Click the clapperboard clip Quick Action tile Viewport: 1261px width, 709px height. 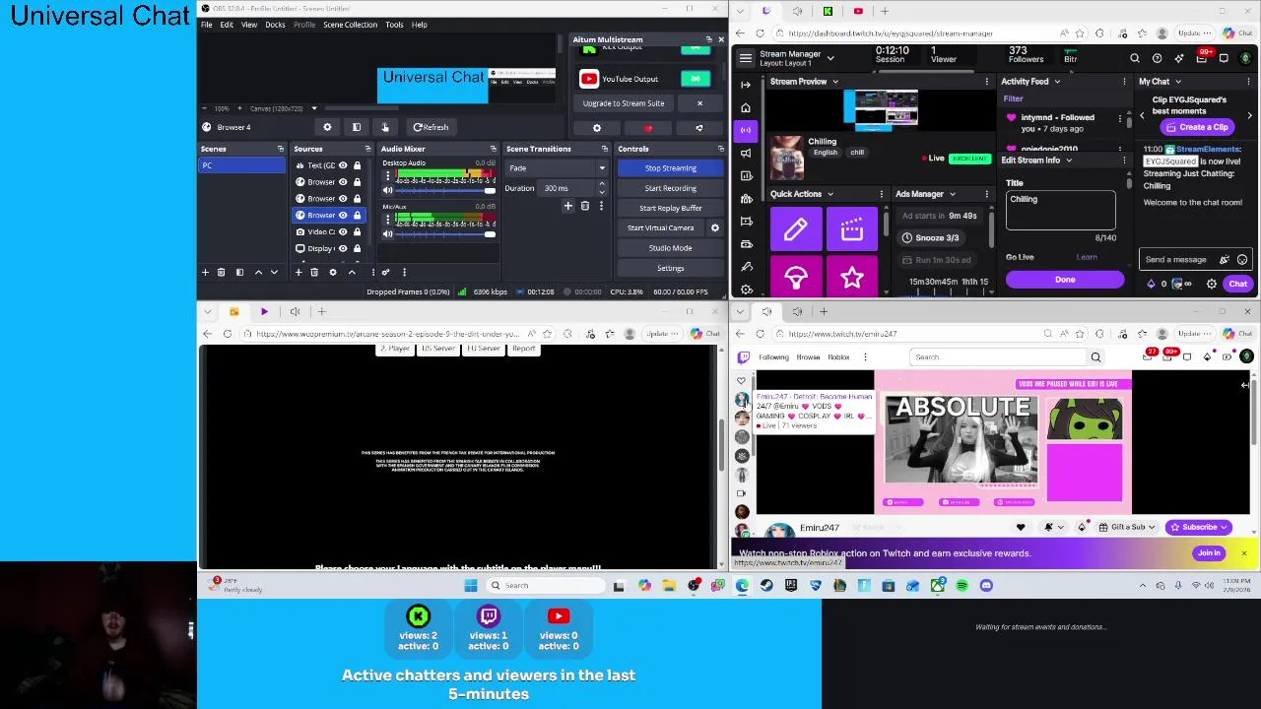pos(852,229)
